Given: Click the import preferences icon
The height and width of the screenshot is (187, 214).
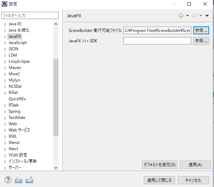Looking at the screenshot, I should point(18,180).
